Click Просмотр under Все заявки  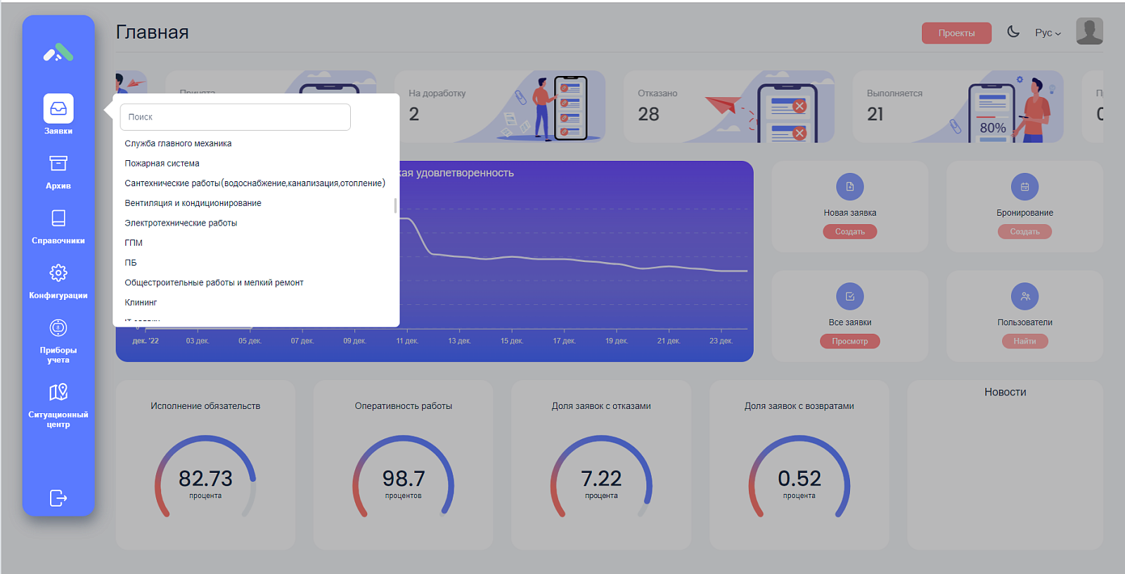click(849, 341)
